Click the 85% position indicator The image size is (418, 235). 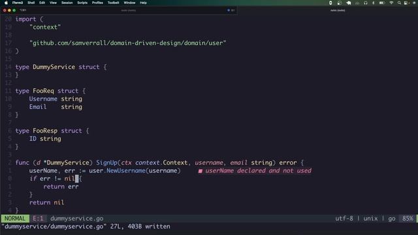click(x=408, y=219)
